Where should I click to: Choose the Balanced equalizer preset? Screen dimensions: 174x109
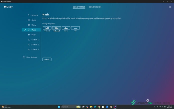(56, 28)
